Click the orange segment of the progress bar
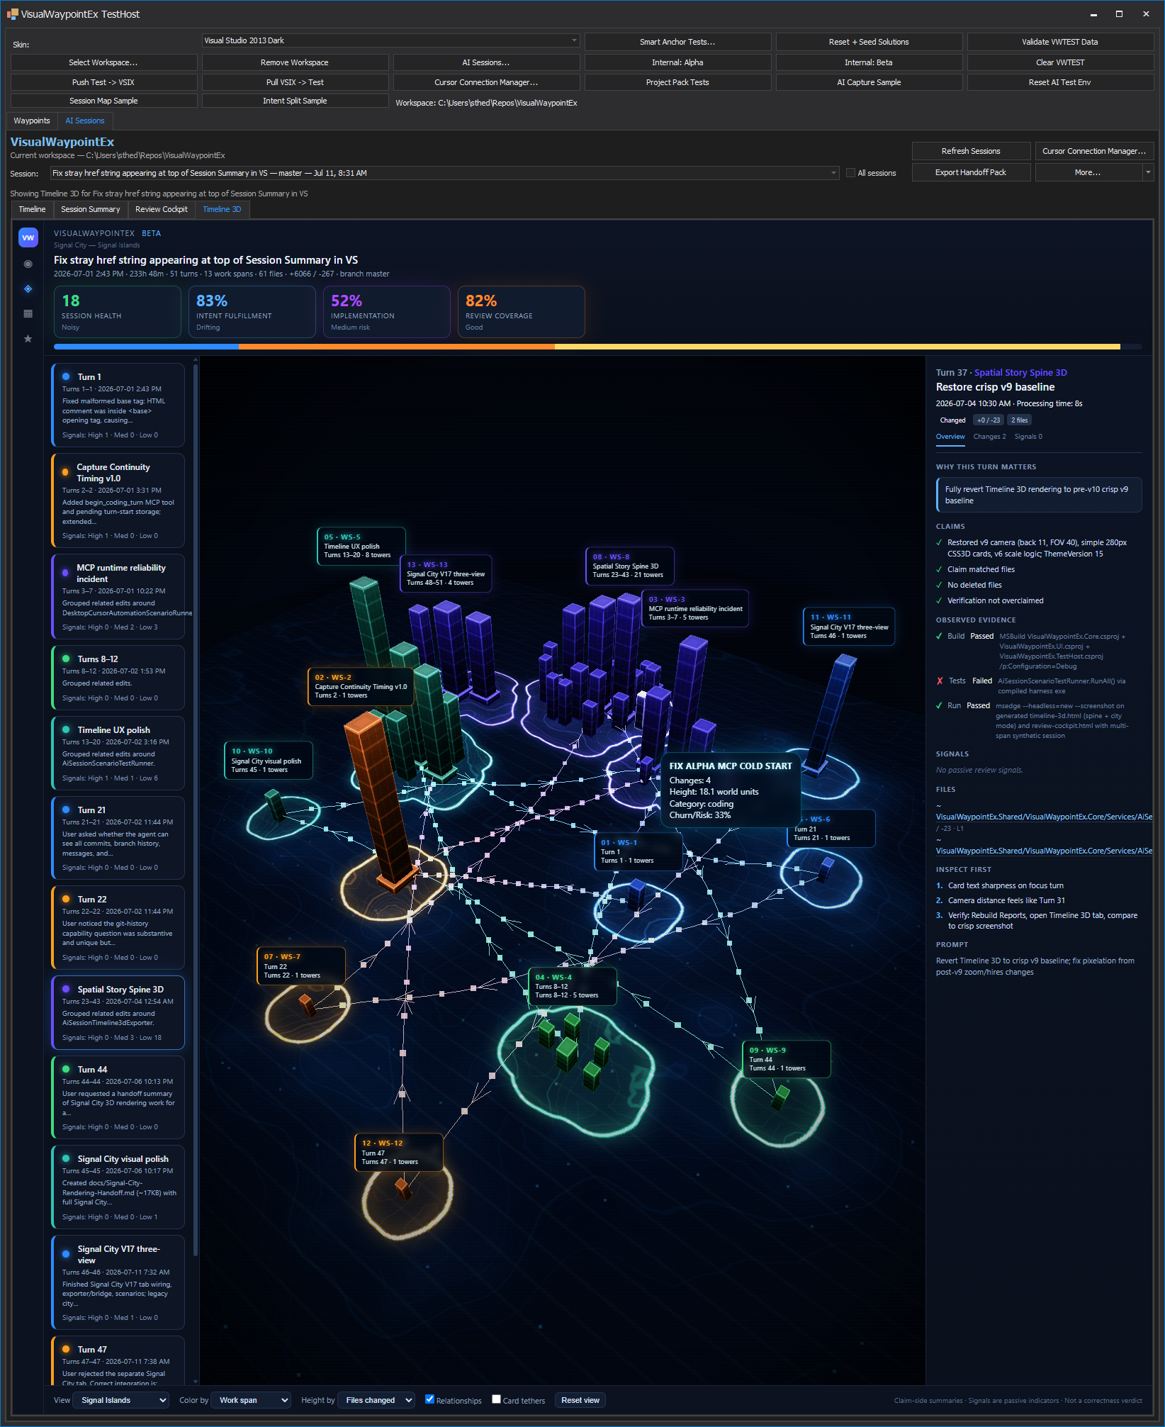 point(397,347)
